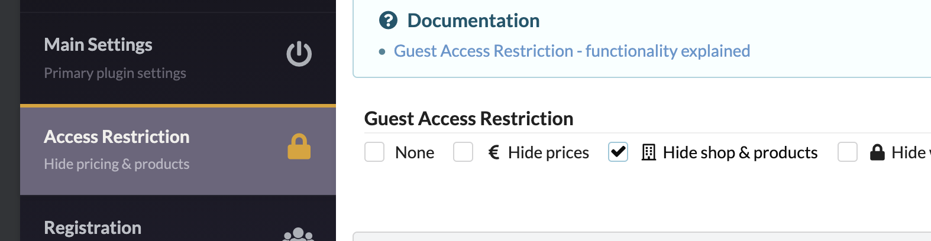Viewport: 931px width, 241px height.
Task: Open the Main Settings menu item
Action: click(178, 58)
